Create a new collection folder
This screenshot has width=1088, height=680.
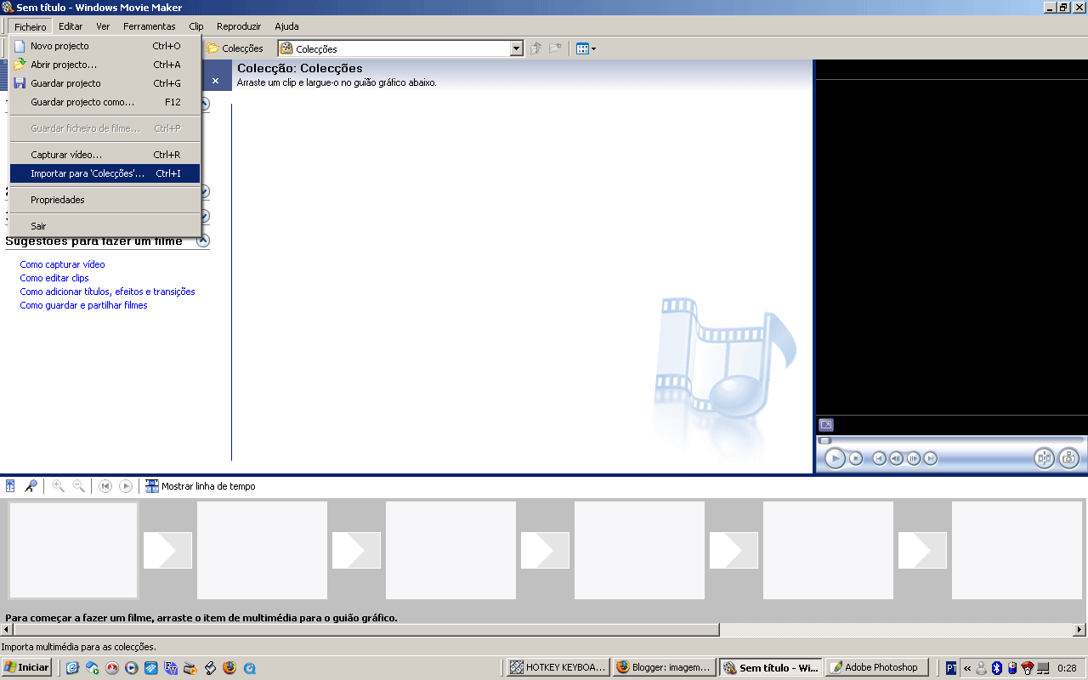tap(555, 48)
